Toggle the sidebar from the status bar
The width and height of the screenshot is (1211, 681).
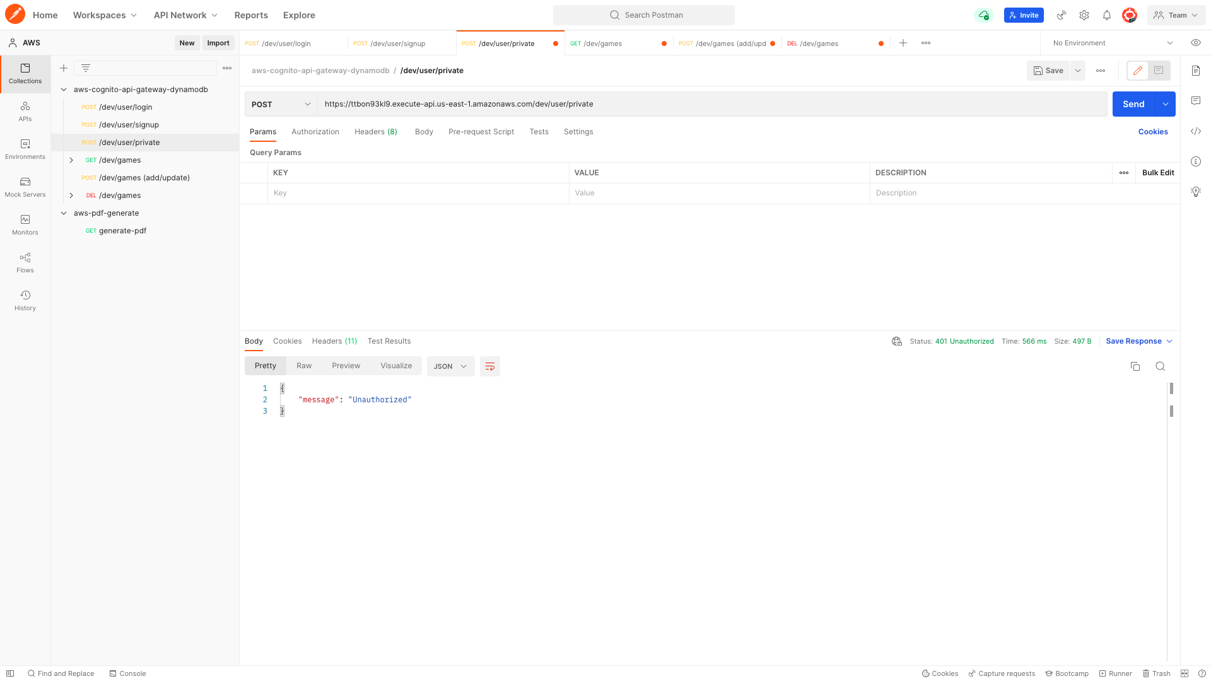point(10,673)
